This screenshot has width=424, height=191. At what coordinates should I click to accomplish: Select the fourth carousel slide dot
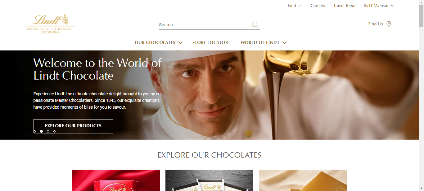(x=54, y=132)
